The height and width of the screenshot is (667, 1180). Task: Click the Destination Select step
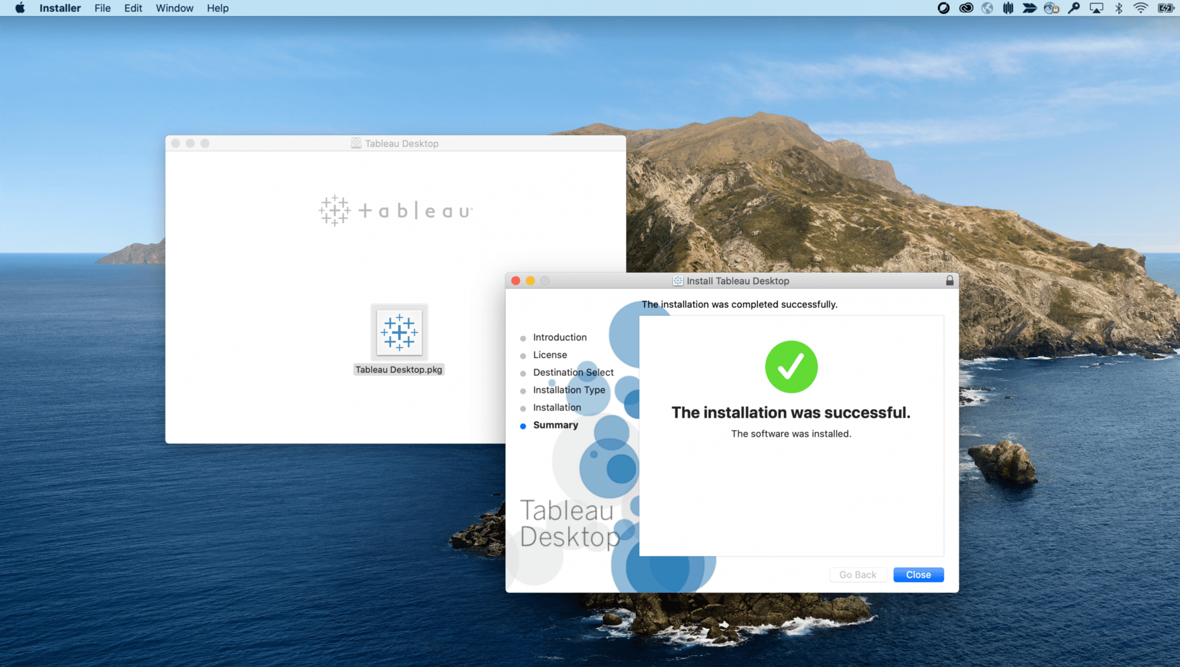pos(573,372)
